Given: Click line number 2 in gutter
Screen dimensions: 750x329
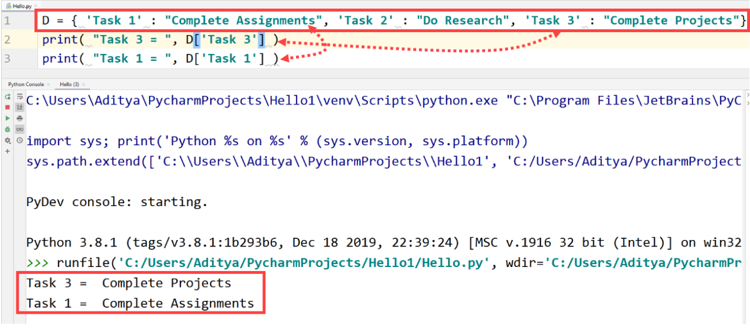Looking at the screenshot, I should pos(7,40).
